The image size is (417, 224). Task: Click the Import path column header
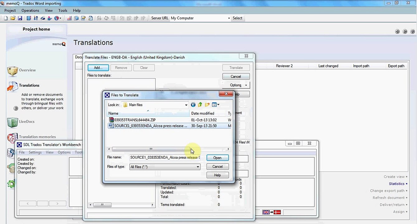pyautogui.click(x=361, y=66)
